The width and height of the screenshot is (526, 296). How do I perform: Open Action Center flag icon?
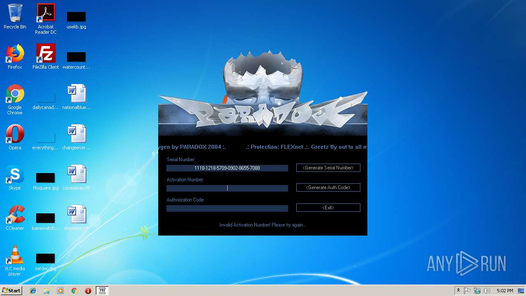467,291
